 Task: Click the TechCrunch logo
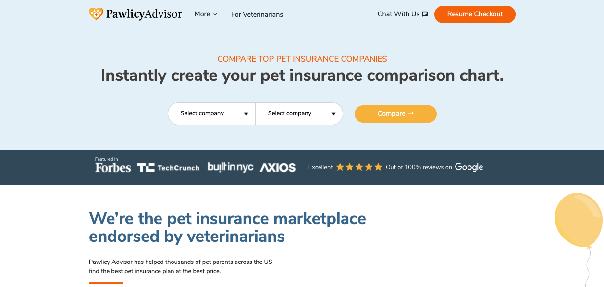point(168,168)
